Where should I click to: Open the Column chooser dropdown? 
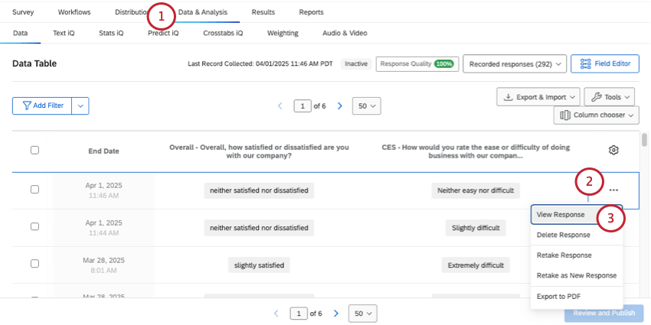(596, 115)
